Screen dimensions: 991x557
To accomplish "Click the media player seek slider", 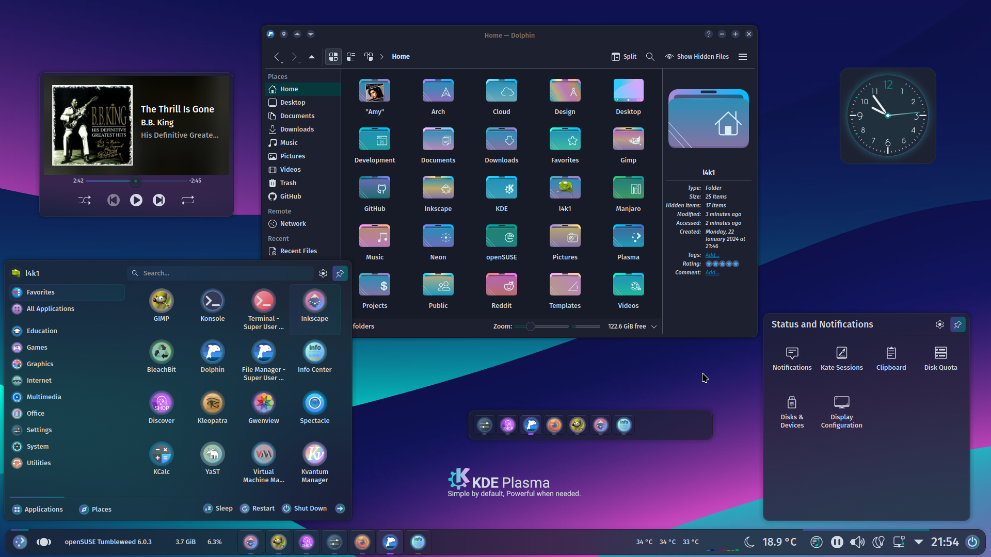I will pos(136,181).
